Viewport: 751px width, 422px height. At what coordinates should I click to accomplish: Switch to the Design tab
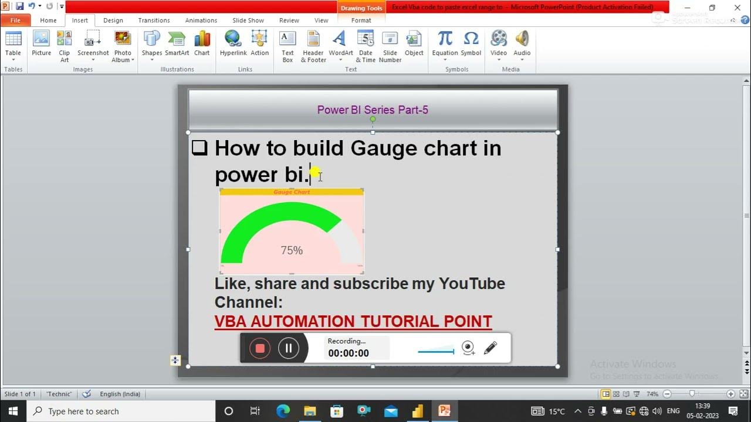pyautogui.click(x=113, y=20)
